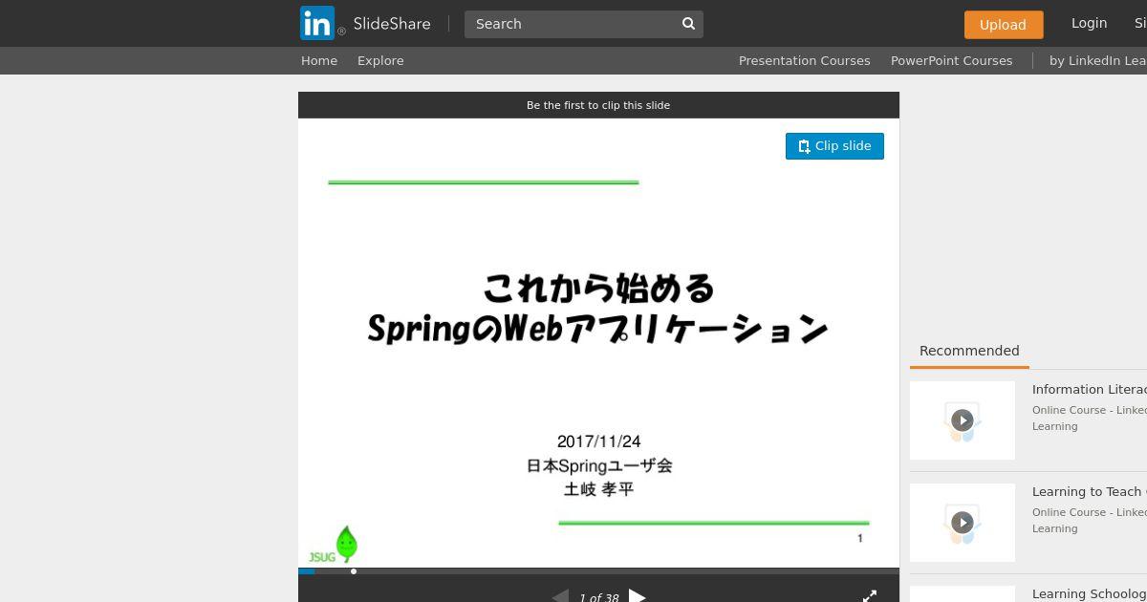Click the white progress marker dot

(x=354, y=571)
